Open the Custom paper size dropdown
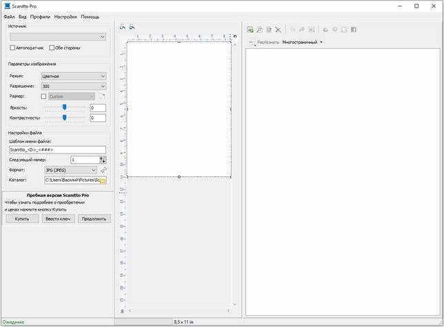The width and height of the screenshot is (444, 327). (x=72, y=96)
